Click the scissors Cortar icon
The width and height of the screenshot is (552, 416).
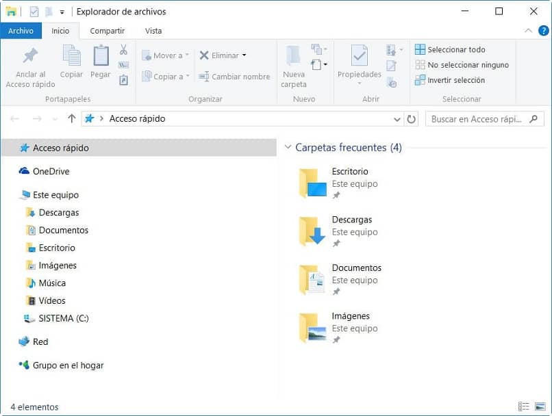(x=123, y=49)
